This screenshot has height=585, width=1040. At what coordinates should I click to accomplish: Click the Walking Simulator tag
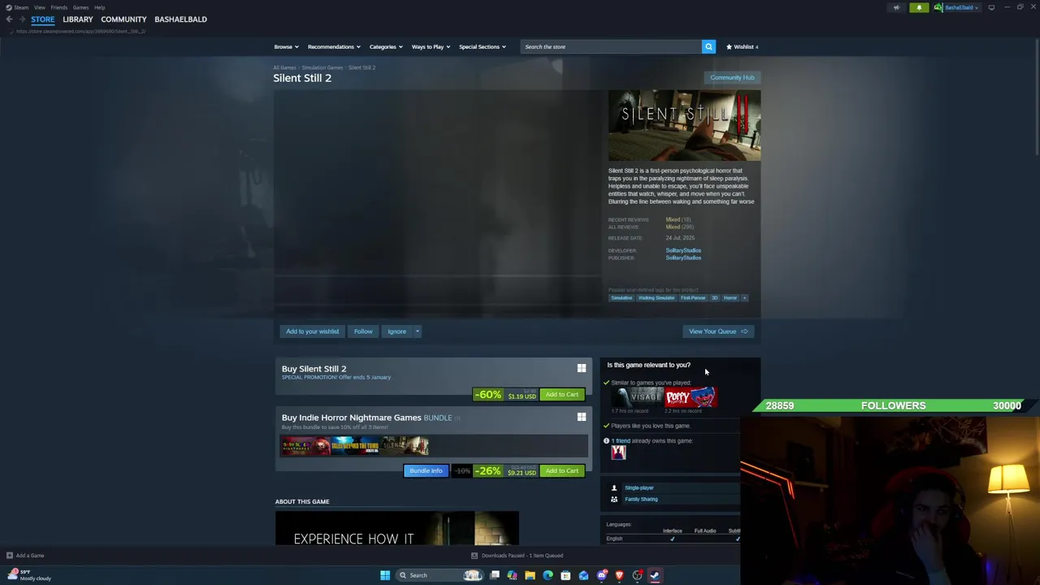656,298
